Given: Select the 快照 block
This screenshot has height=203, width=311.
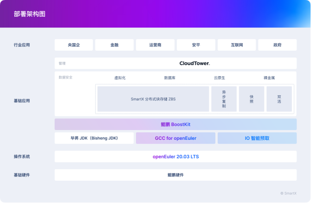Looking at the screenshot, I should point(252,99).
